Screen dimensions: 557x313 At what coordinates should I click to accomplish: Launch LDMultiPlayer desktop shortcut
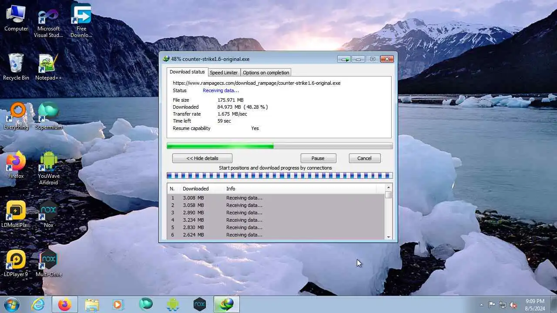click(x=16, y=214)
